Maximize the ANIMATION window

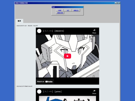(117, 3)
